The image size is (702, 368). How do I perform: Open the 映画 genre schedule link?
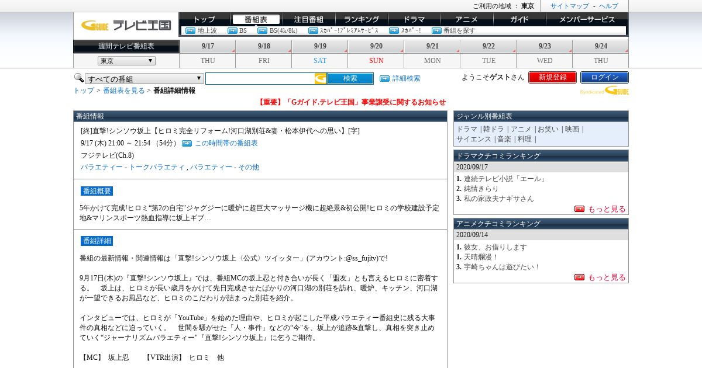[x=572, y=129]
